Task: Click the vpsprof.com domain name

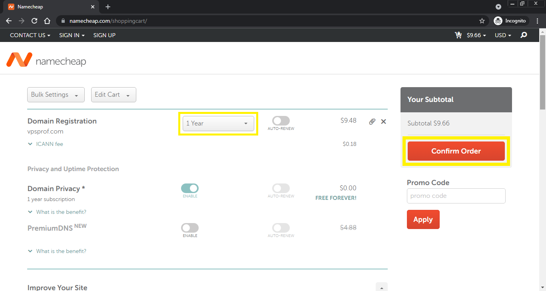Action: [x=45, y=132]
